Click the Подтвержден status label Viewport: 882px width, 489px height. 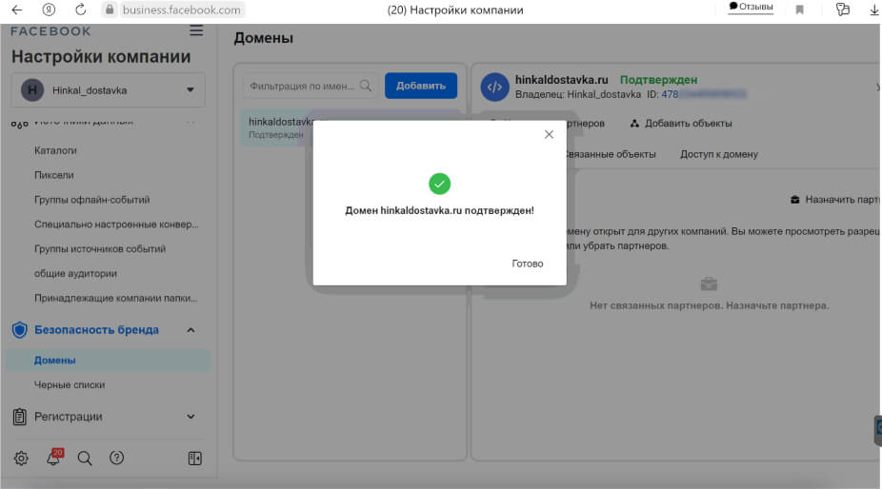click(x=659, y=80)
